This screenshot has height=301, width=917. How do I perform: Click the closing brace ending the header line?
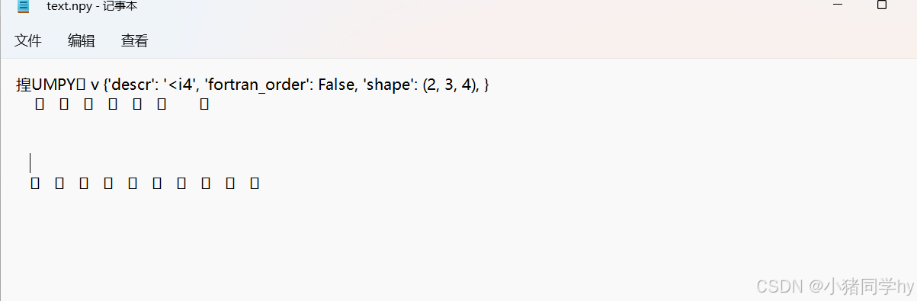[x=486, y=85]
